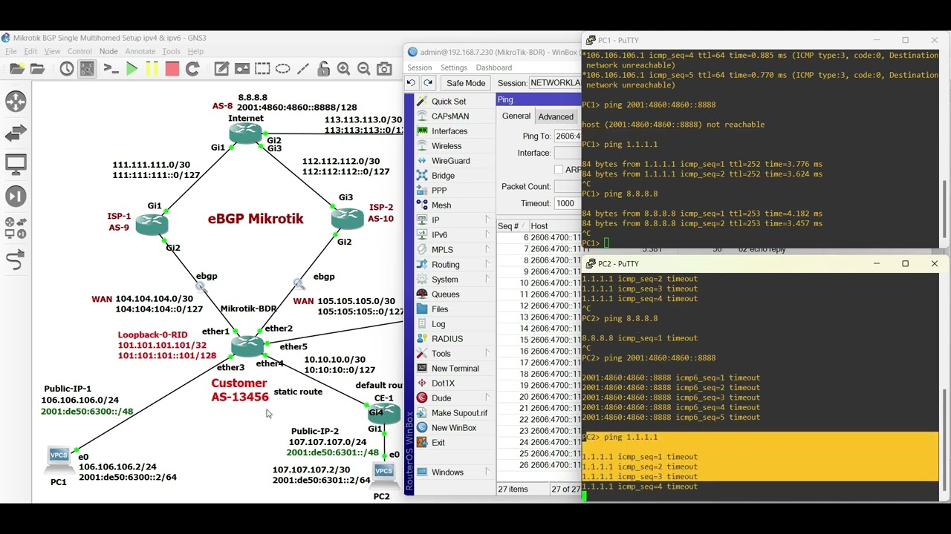This screenshot has width=951, height=534.
Task: Select the Insert picture tool
Action: click(x=242, y=69)
